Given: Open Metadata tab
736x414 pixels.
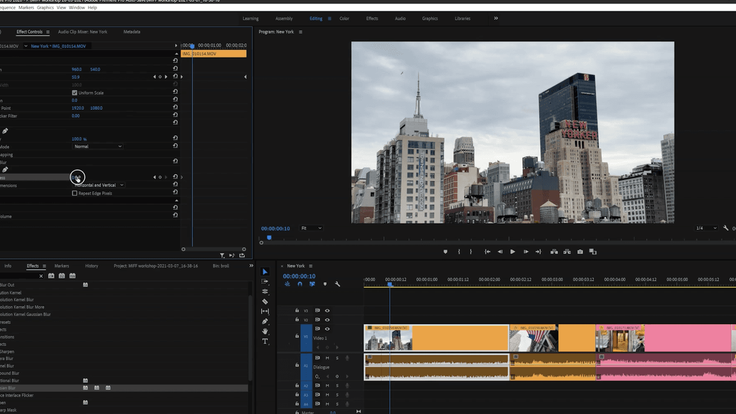Looking at the screenshot, I should (x=132, y=32).
